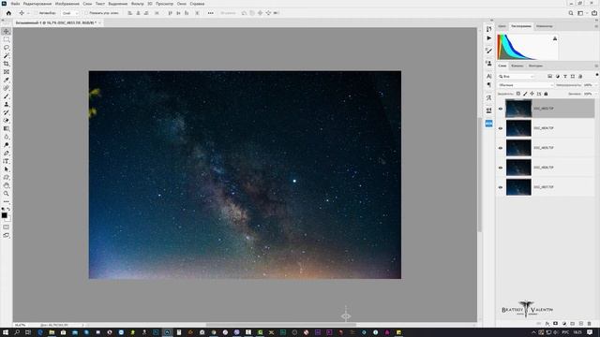This screenshot has width=600, height=337.
Task: Click the Search icon in the top right
Action: coord(571,13)
